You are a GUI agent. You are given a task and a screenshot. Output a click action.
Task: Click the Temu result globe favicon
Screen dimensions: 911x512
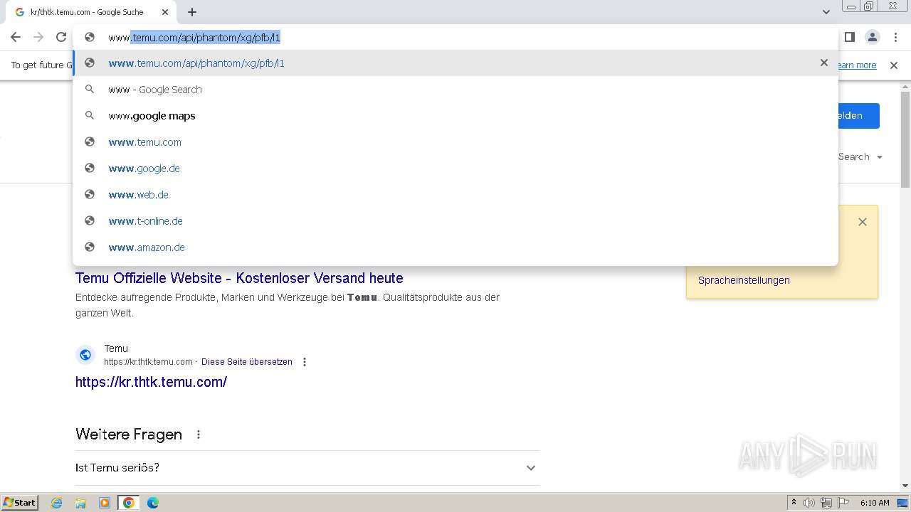pos(85,354)
